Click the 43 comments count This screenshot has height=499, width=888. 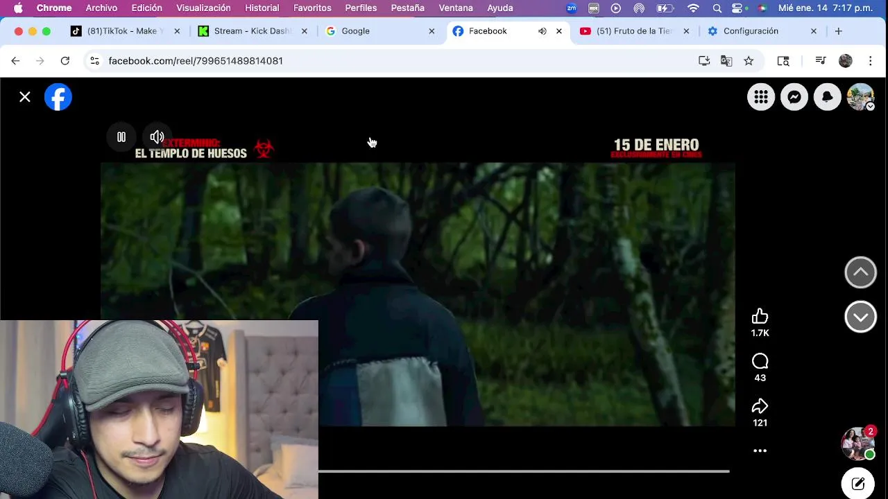click(760, 378)
